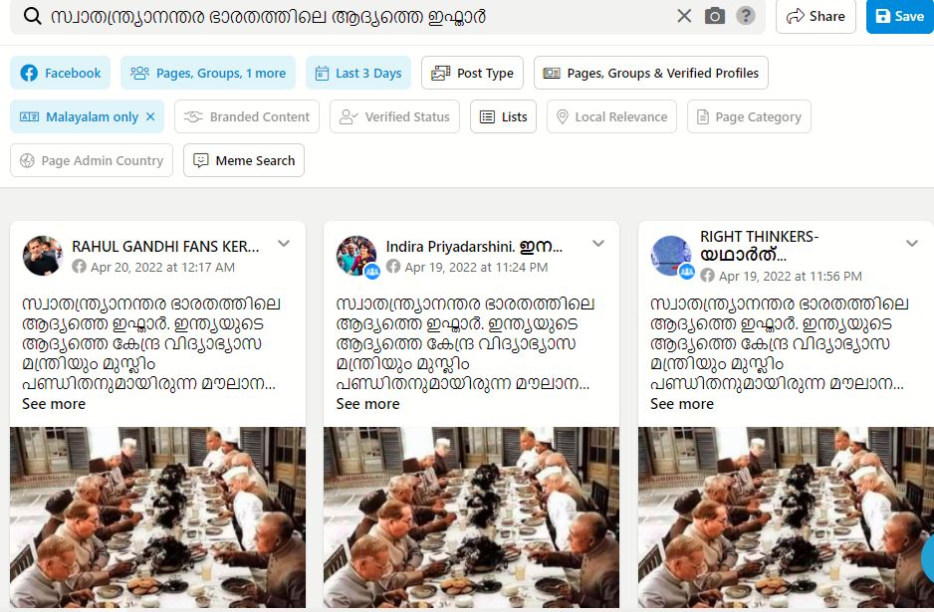
Task: Click the camera image search icon
Action: [x=715, y=16]
